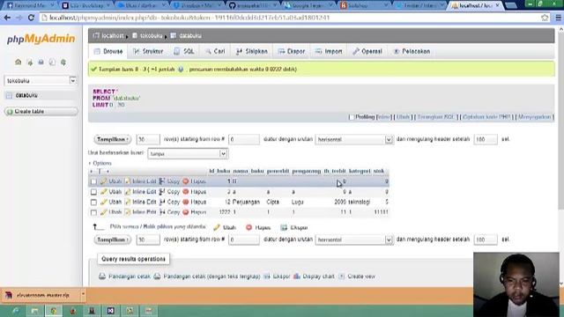The image size is (564, 317).
Task: Click Copy icon for Perjuangan row
Action: 162,202
